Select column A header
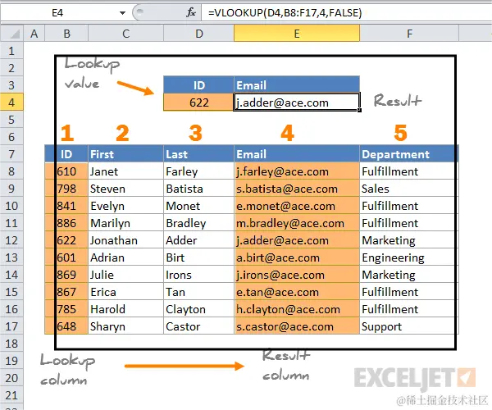The height and width of the screenshot is (410, 492). [34, 34]
